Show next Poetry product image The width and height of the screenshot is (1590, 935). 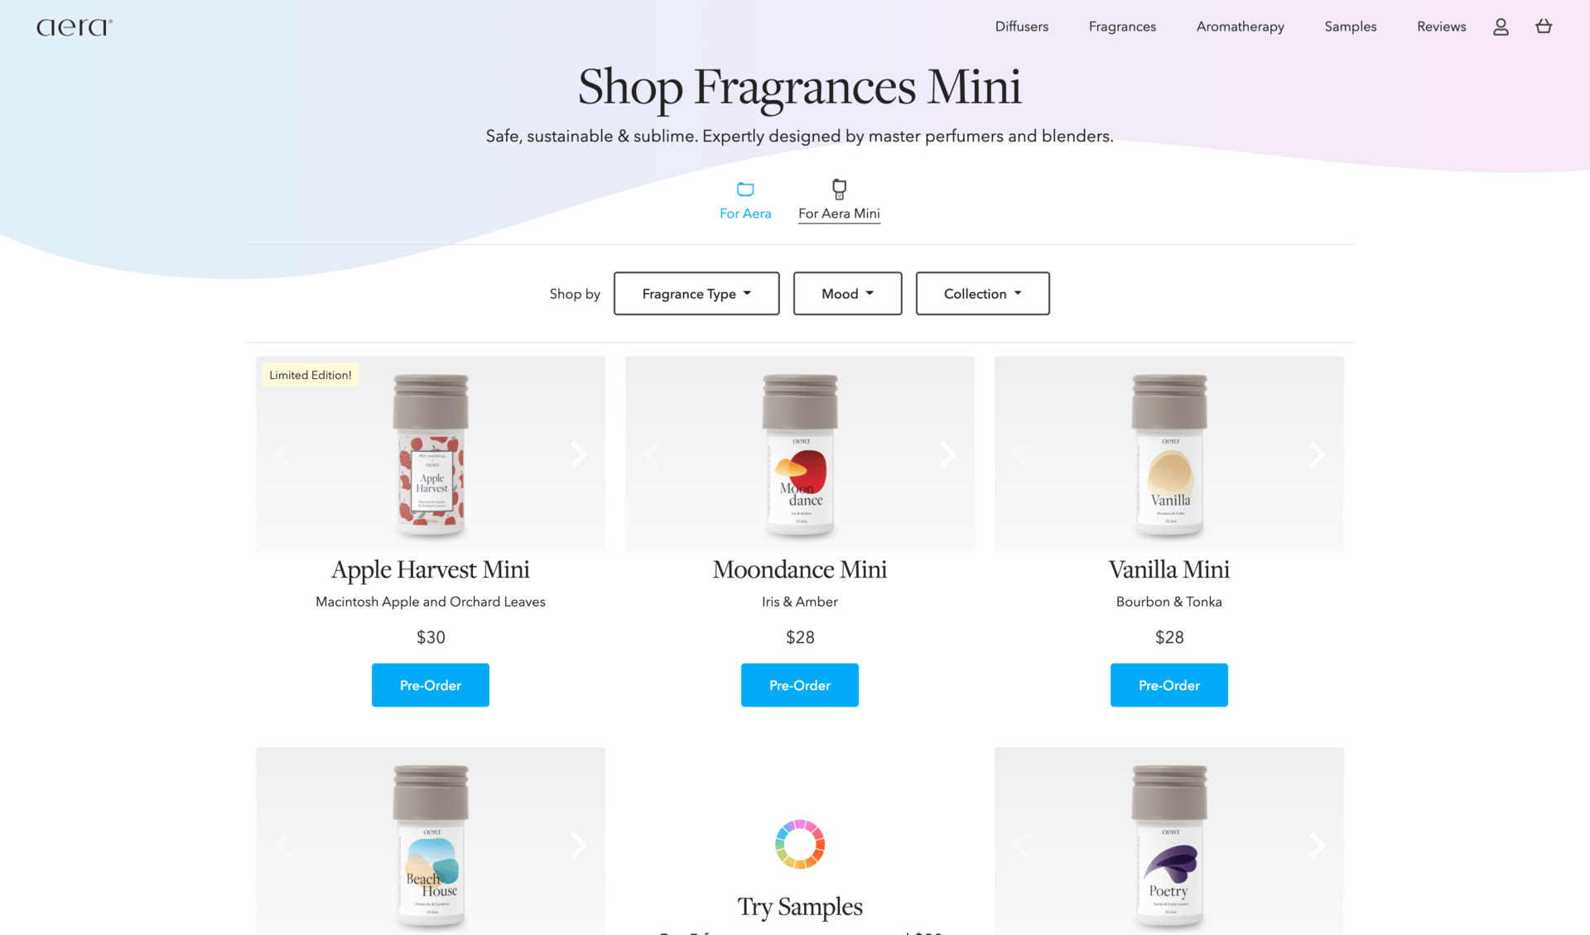1318,844
